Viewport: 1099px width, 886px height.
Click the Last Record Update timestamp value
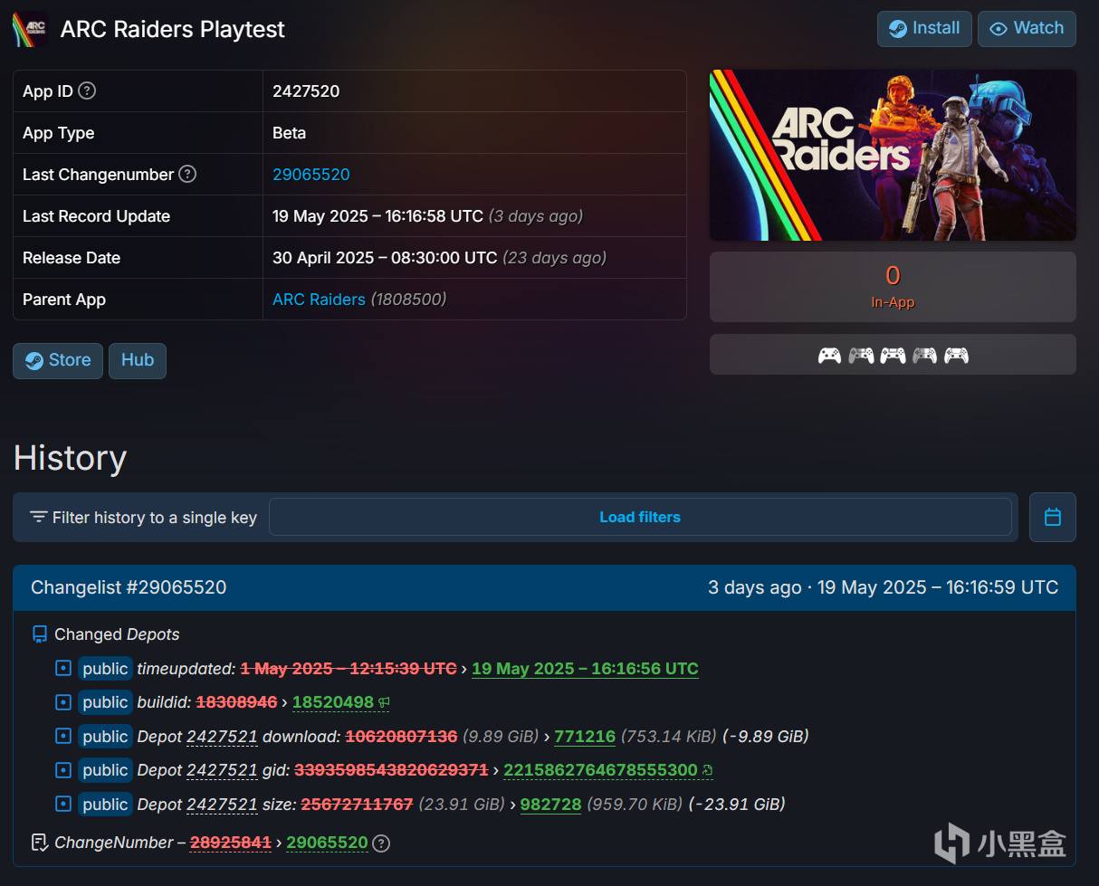click(x=377, y=216)
